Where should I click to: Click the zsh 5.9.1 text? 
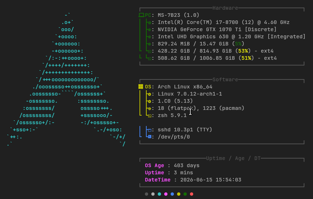[x=172, y=116]
